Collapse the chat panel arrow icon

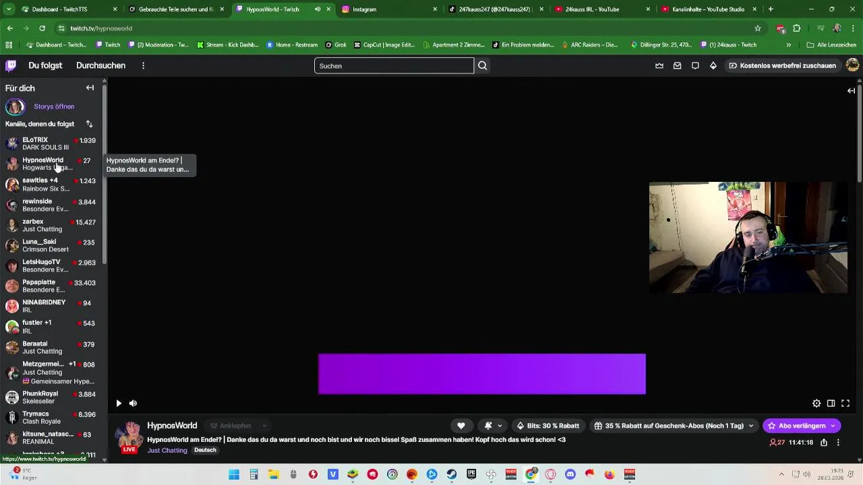[x=851, y=90]
